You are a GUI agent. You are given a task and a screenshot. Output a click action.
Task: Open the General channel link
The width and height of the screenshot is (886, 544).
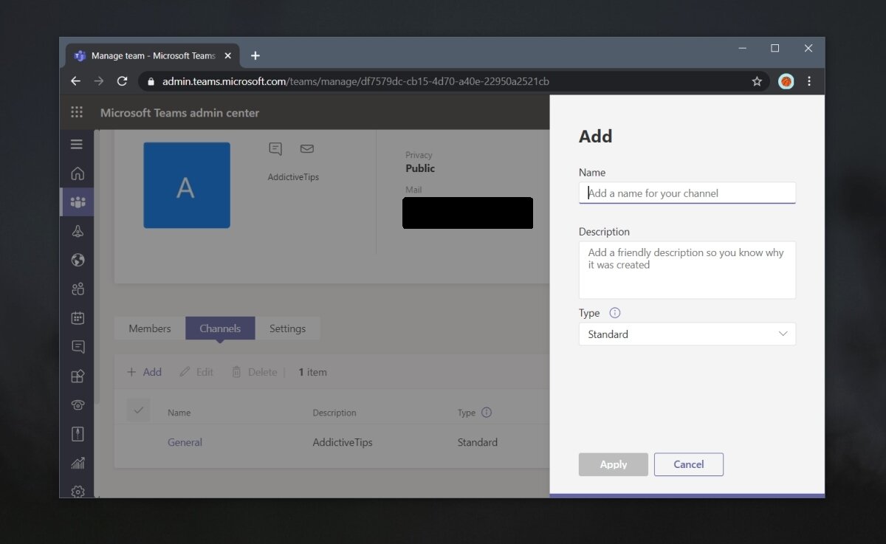[185, 442]
